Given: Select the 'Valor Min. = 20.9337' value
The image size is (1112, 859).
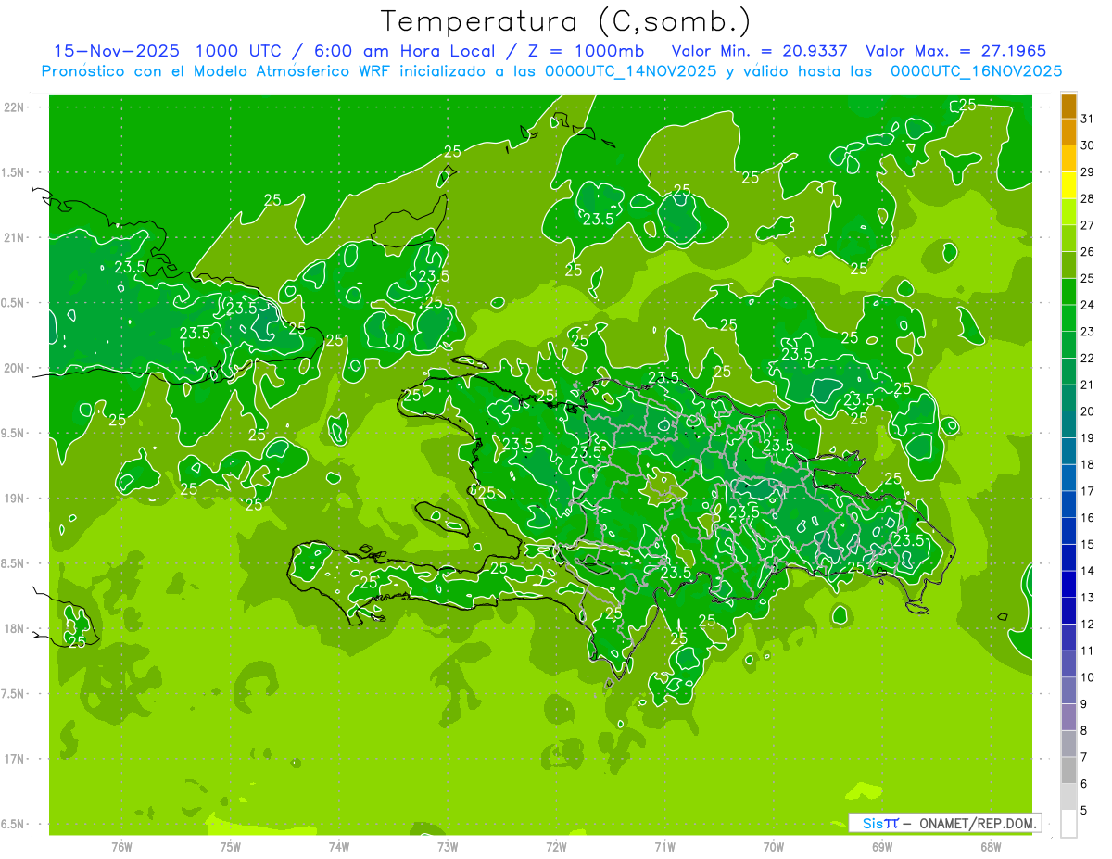Looking at the screenshot, I should pos(759,51).
